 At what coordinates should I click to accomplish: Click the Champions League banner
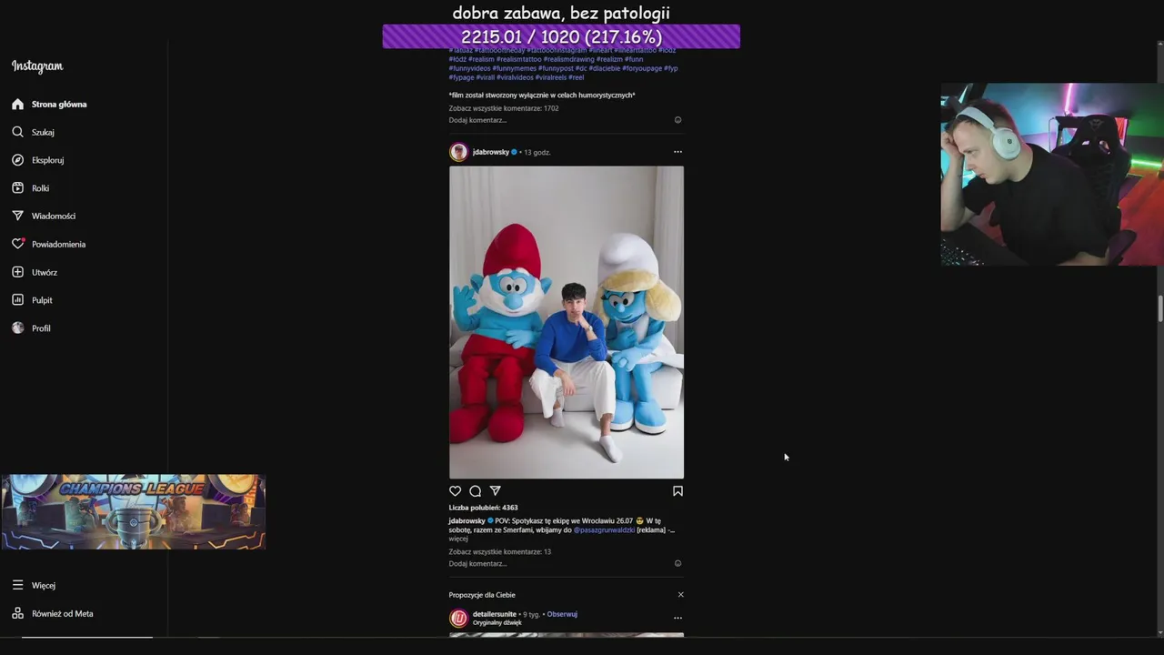pyautogui.click(x=133, y=511)
